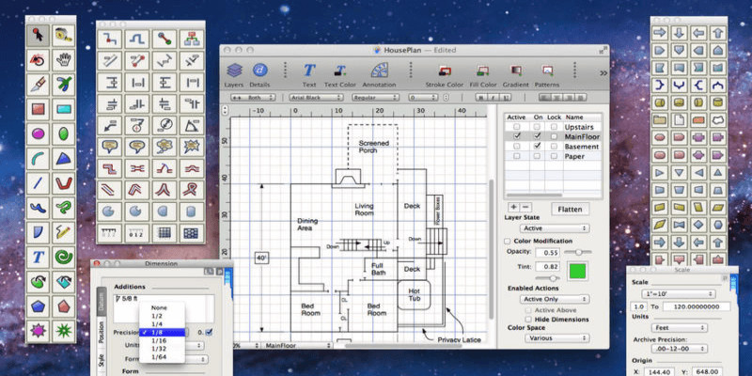Open the Layer State Active dropdown

click(x=555, y=228)
